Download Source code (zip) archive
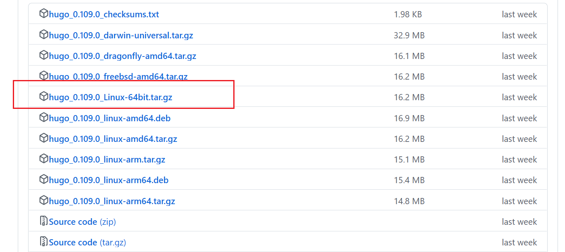Image resolution: width=565 pixels, height=252 pixels. 82,222
